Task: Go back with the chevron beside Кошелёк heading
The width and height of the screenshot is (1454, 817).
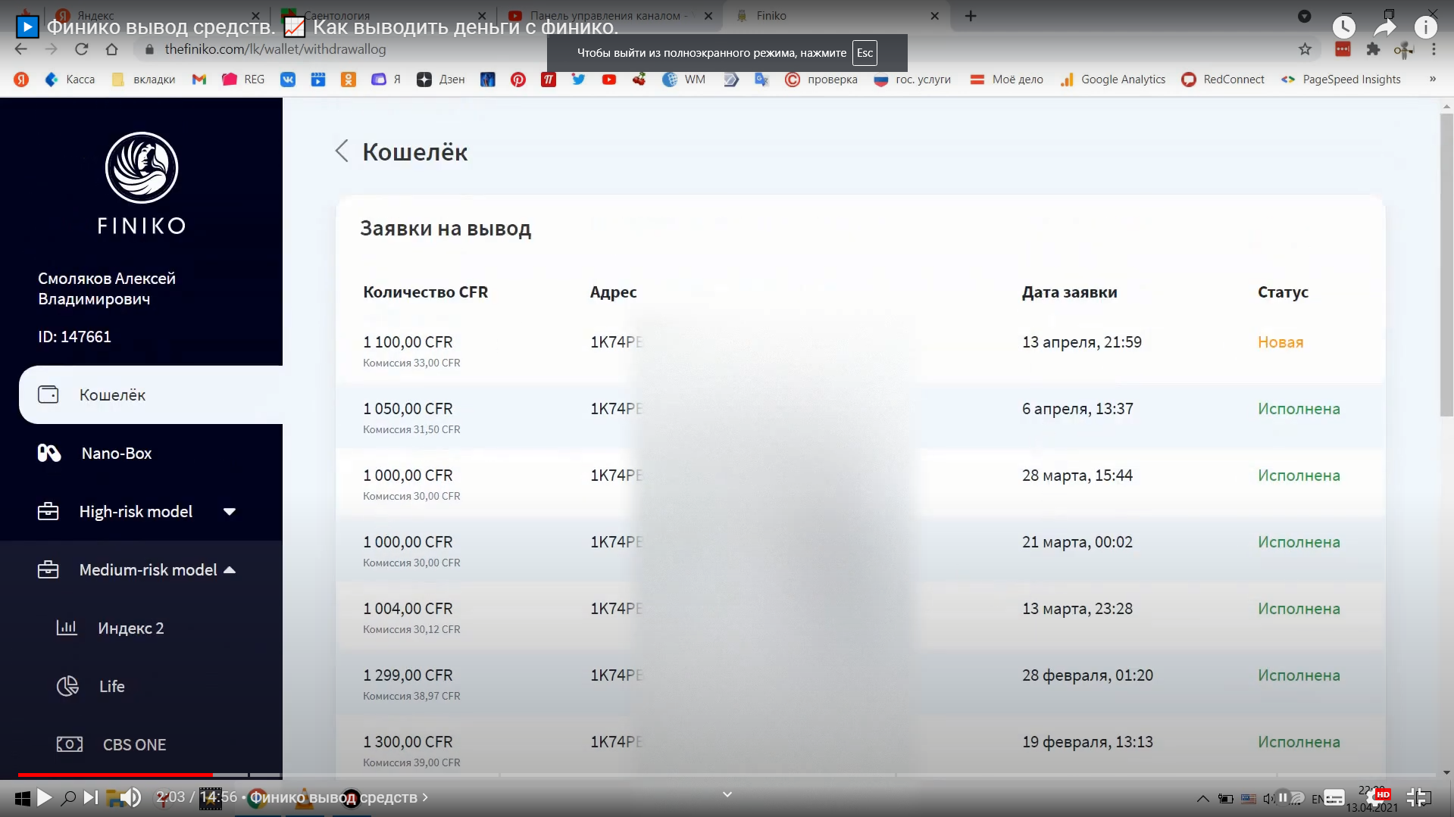Action: pyautogui.click(x=342, y=151)
